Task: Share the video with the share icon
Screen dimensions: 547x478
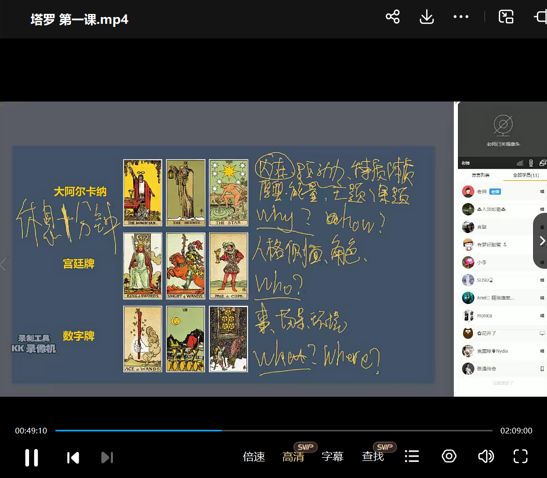Action: 393,17
